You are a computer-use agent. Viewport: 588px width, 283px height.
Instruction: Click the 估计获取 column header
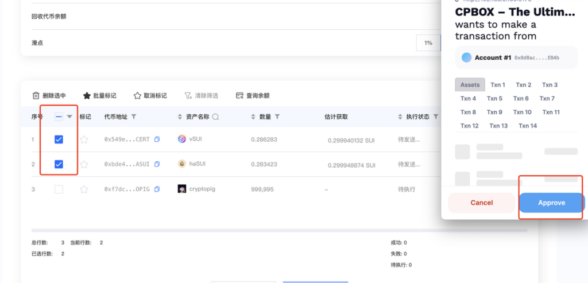[x=336, y=117]
